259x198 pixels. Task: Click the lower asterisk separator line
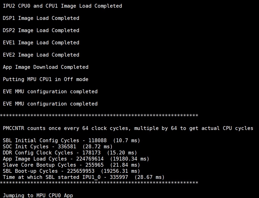[x=99, y=183]
